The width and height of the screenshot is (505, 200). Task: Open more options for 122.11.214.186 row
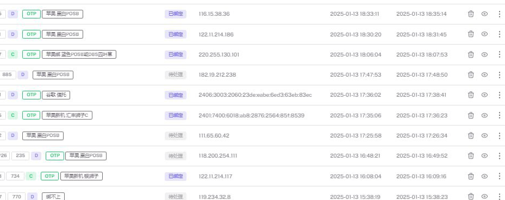pyautogui.click(x=499, y=34)
